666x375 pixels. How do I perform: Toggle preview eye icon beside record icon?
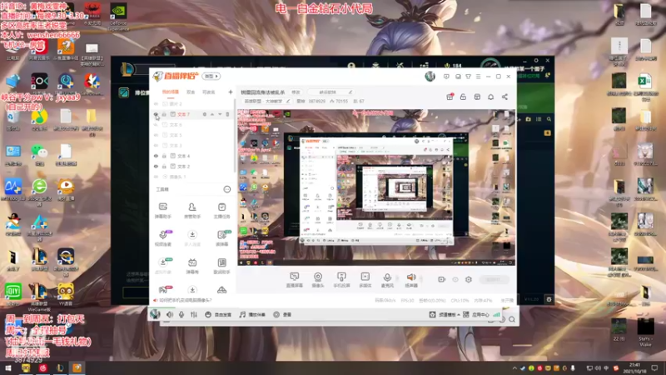tap(455, 279)
